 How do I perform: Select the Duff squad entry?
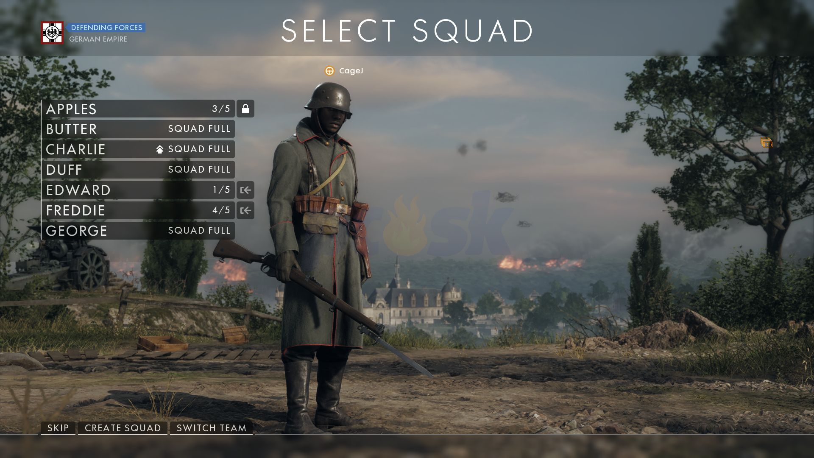click(138, 170)
